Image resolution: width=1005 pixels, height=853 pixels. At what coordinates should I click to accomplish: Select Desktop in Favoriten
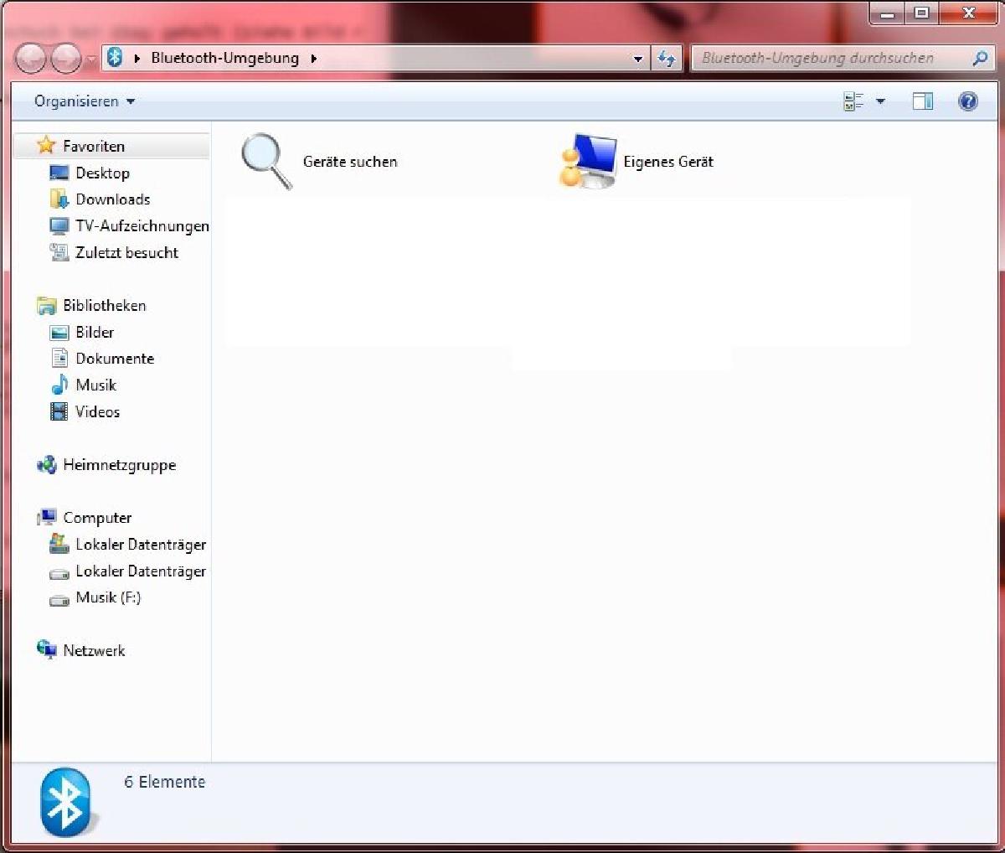pyautogui.click(x=102, y=173)
